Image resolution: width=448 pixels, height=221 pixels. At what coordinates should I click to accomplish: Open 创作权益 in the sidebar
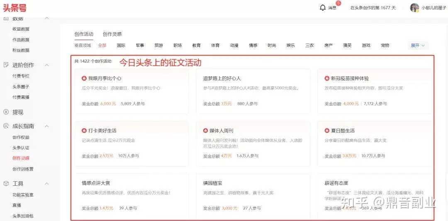[21, 137]
